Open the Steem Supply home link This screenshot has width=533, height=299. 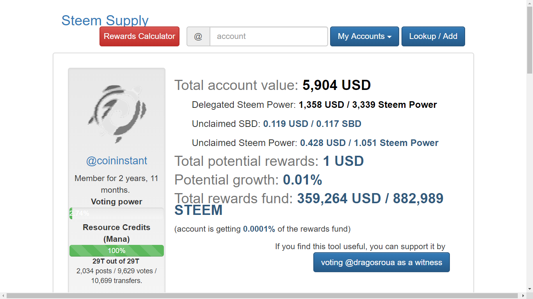[x=105, y=20]
